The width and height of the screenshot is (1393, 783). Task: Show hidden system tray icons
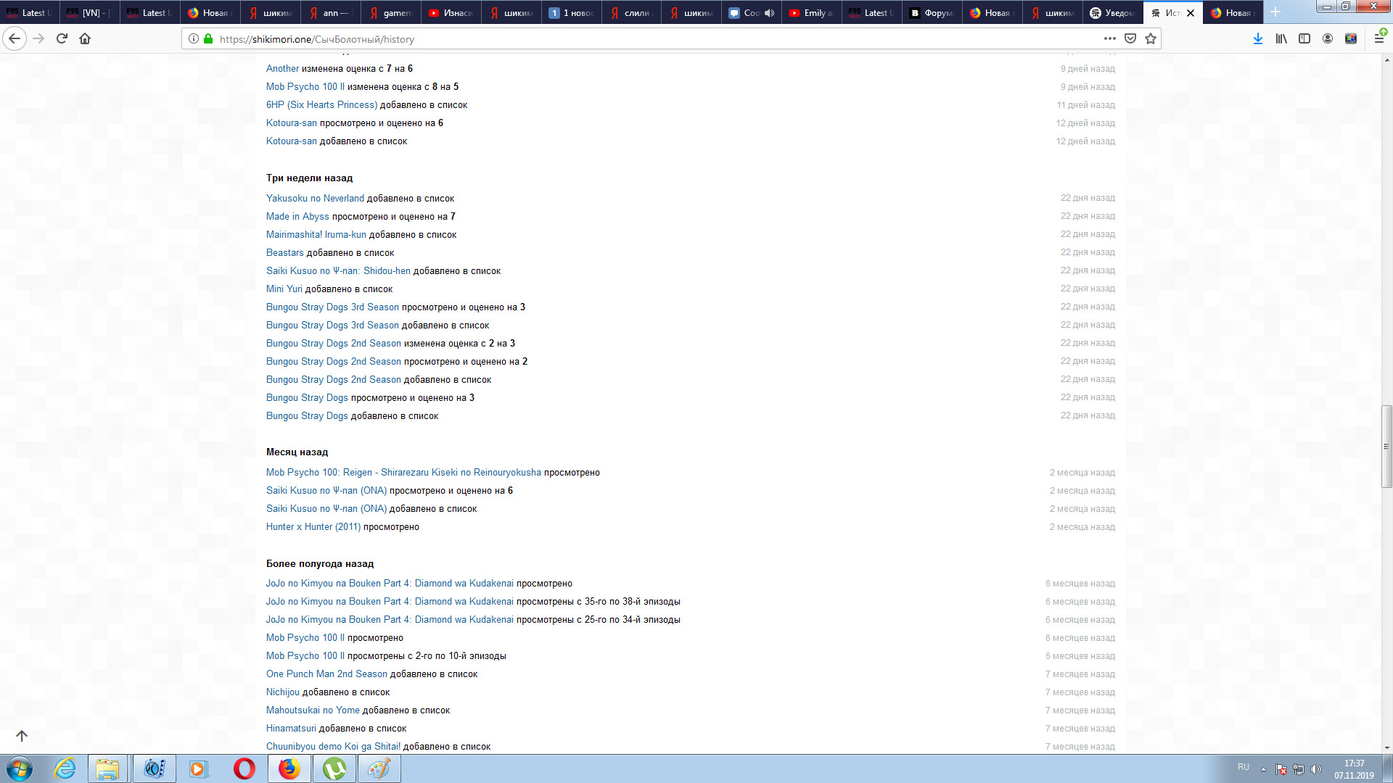1263,769
